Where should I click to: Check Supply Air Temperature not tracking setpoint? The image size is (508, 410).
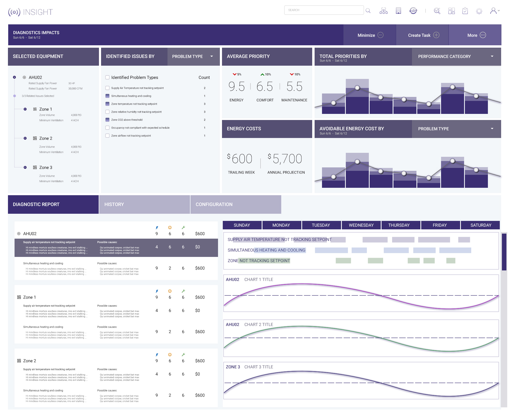pos(107,88)
